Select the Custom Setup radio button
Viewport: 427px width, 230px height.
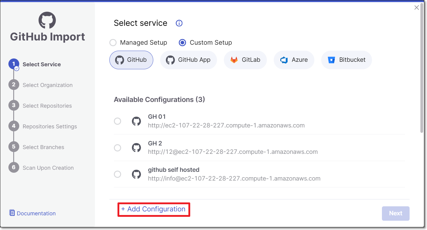[x=182, y=43]
